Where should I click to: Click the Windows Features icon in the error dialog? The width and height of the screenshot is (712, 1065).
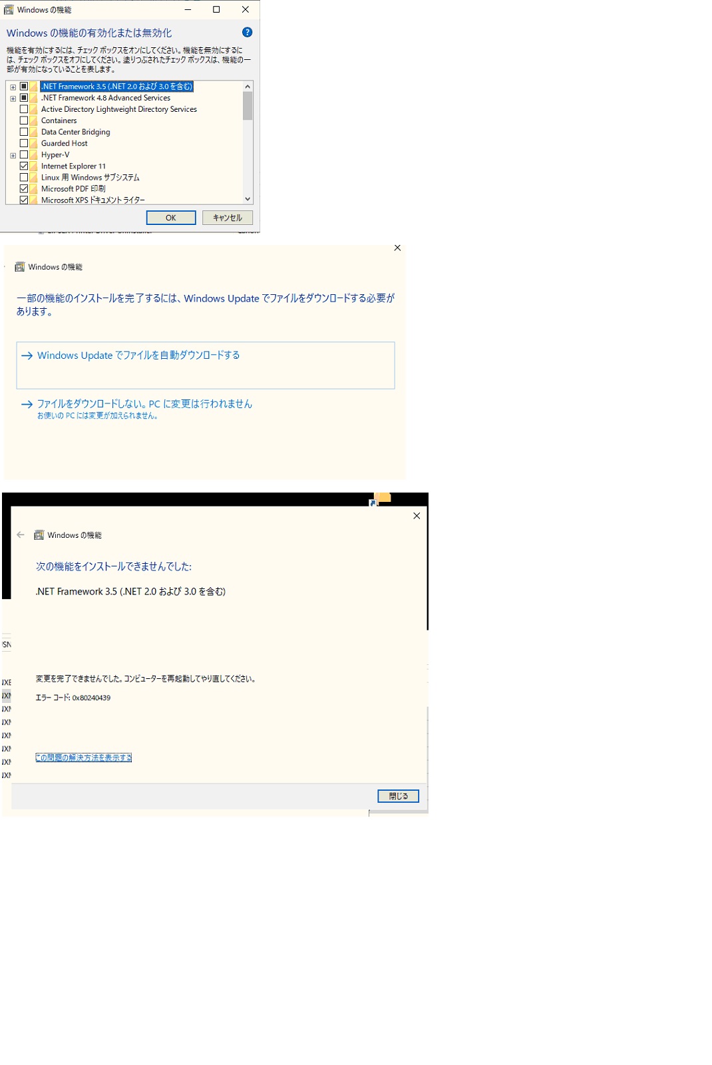(x=39, y=535)
